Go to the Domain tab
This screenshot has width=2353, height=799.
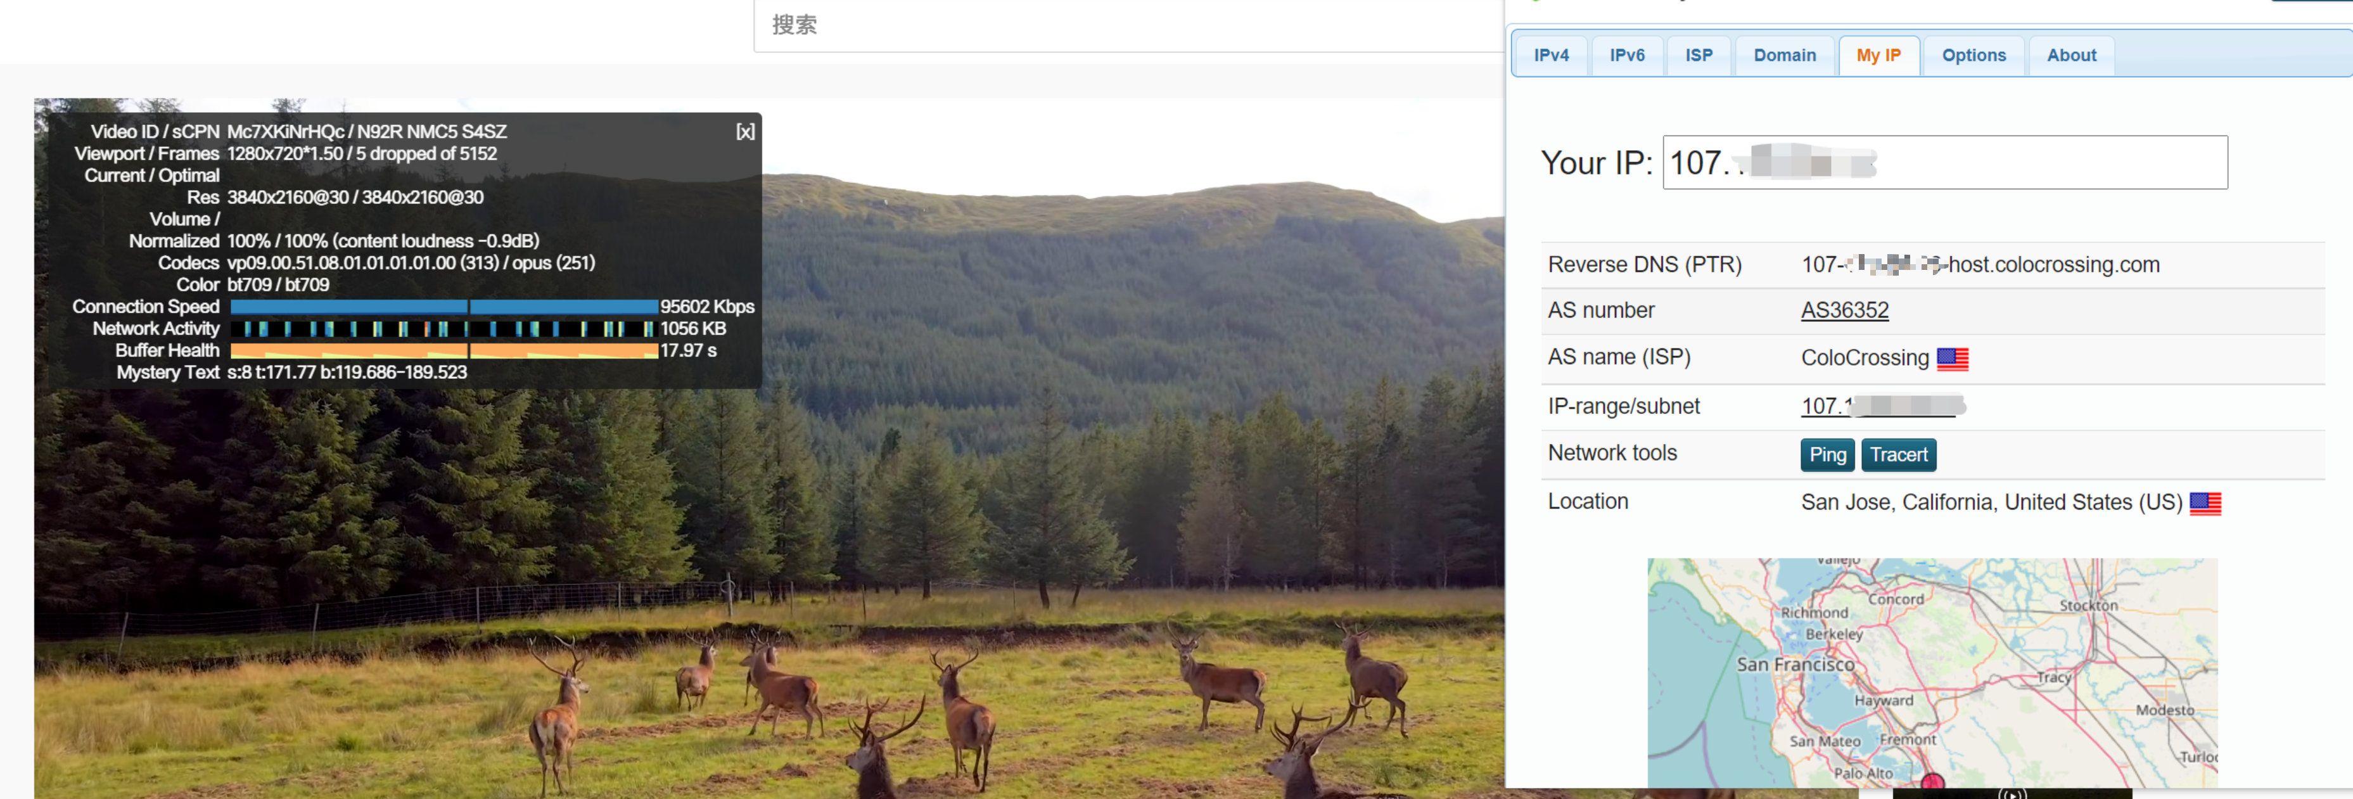(x=1784, y=56)
